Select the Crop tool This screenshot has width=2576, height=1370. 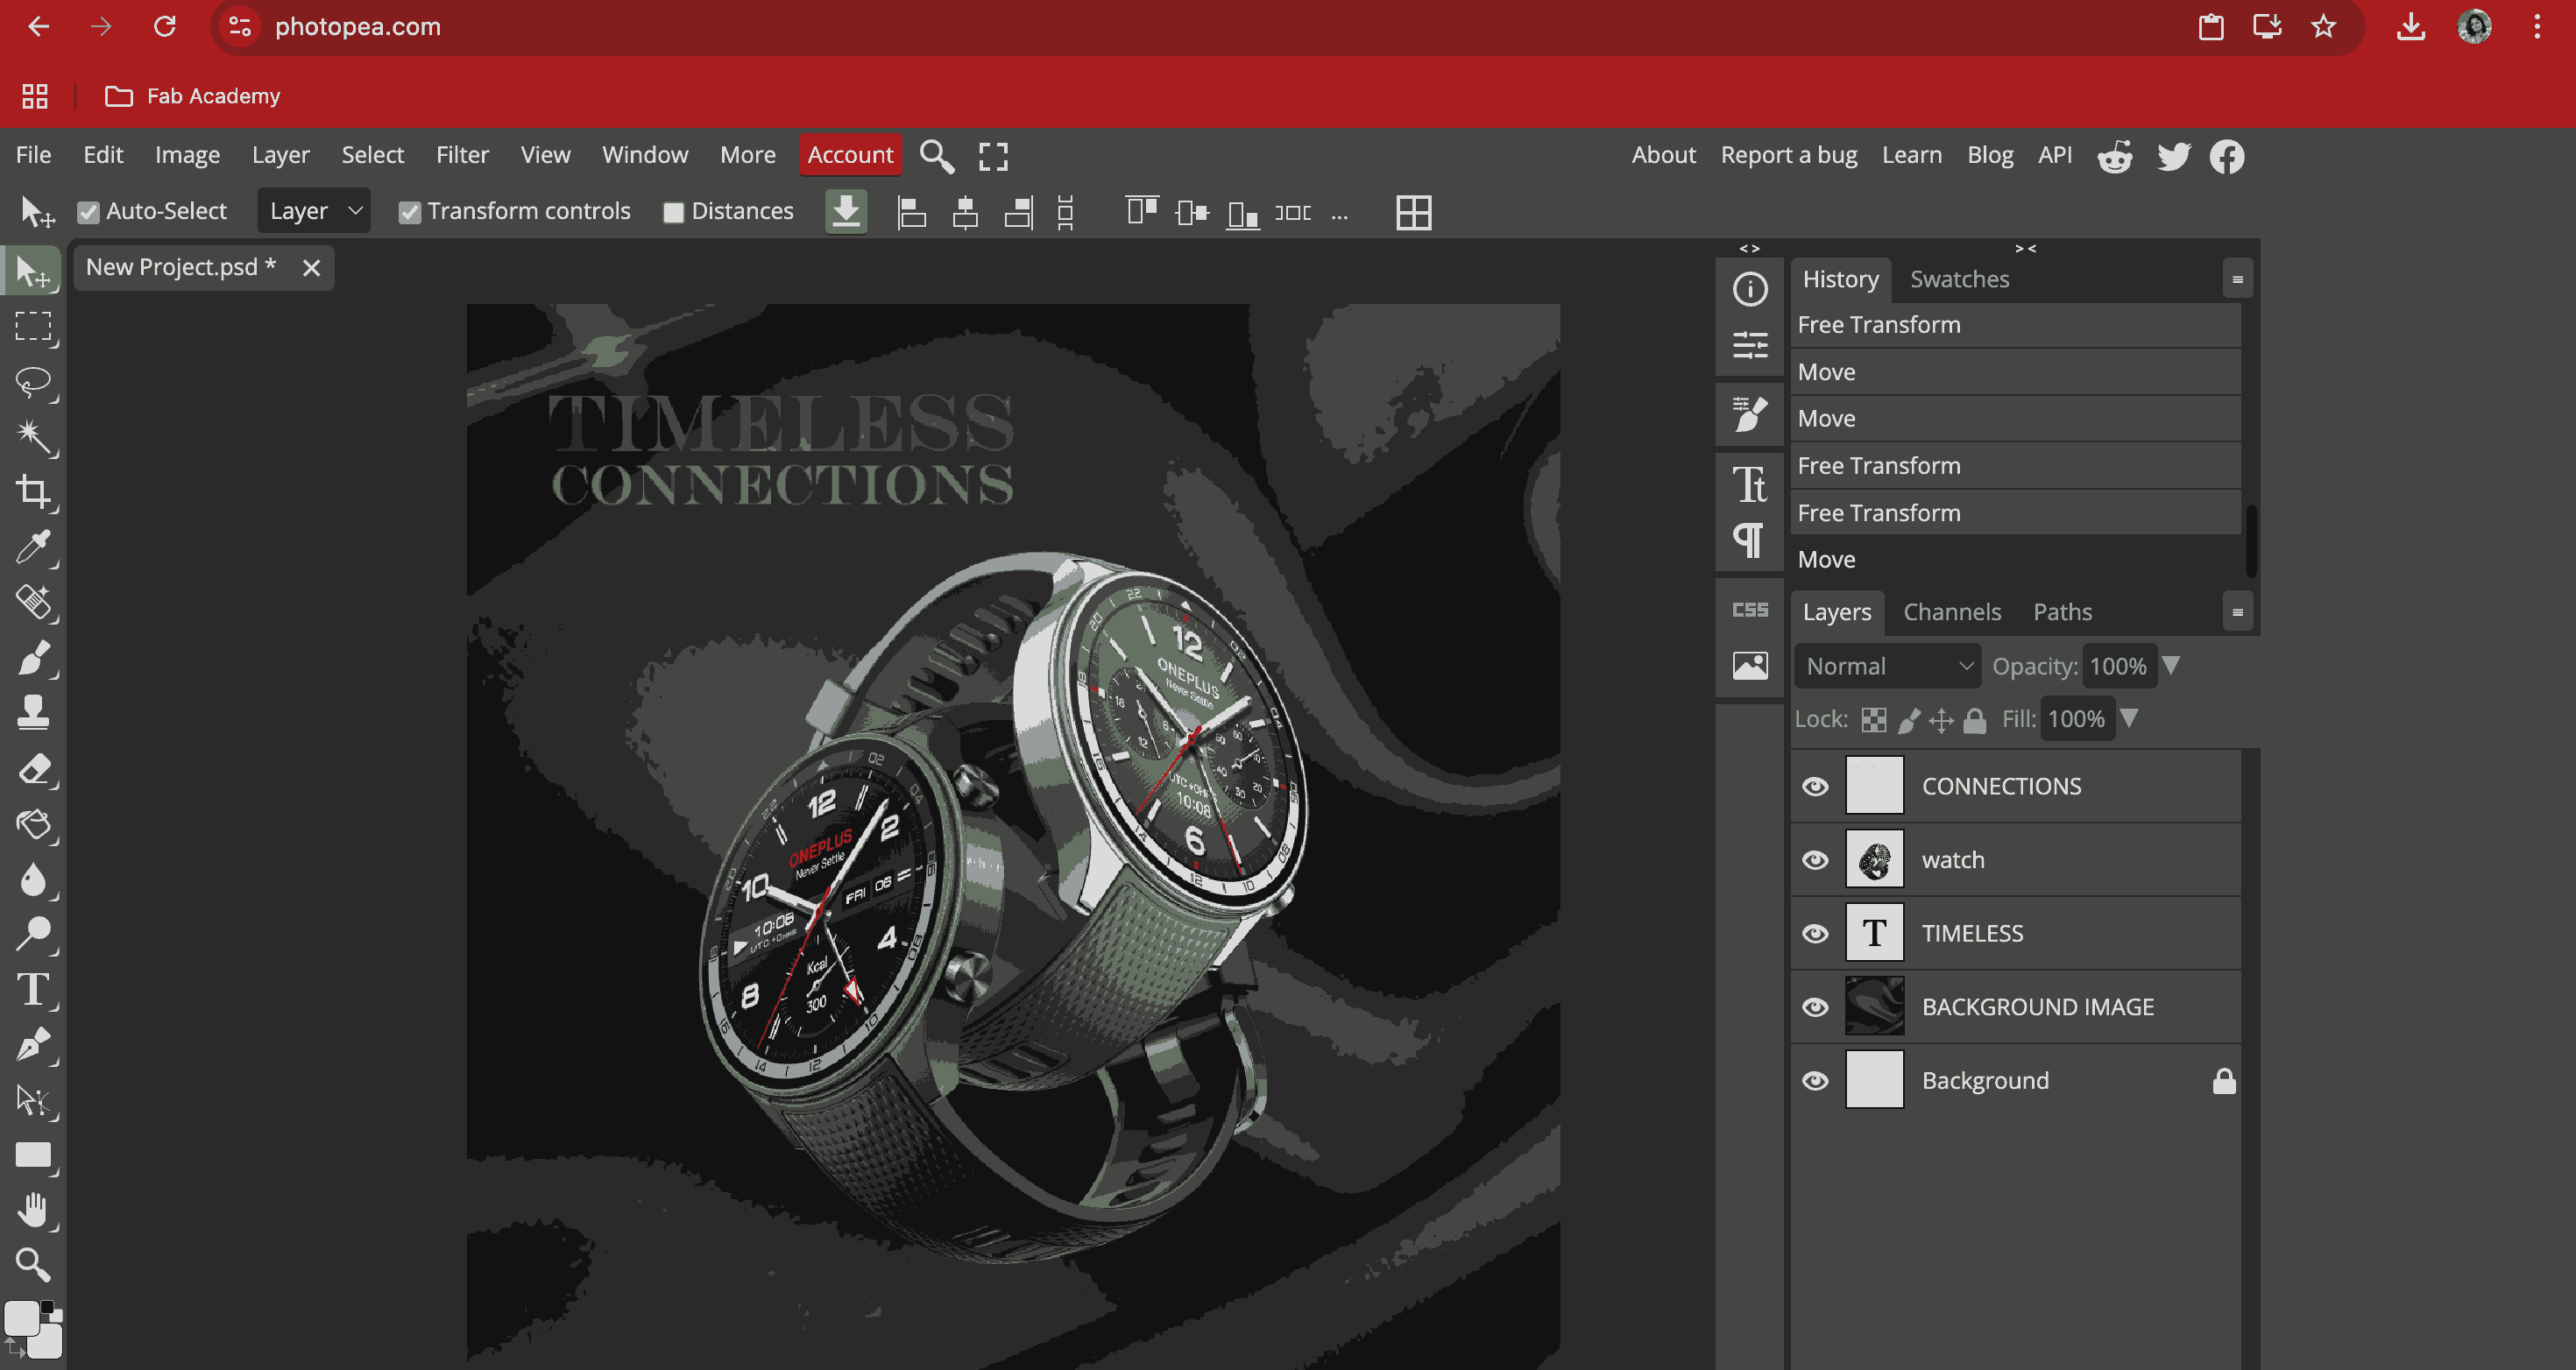(33, 491)
